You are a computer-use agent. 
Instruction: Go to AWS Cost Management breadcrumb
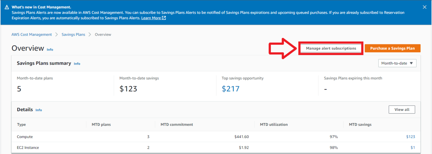point(32,34)
